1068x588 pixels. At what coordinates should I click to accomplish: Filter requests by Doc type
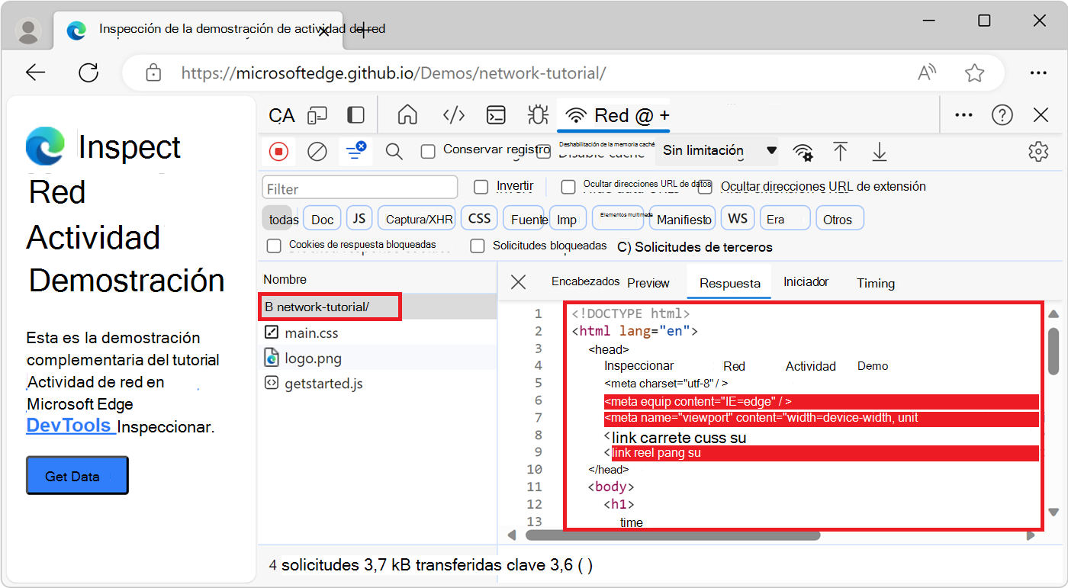click(323, 219)
